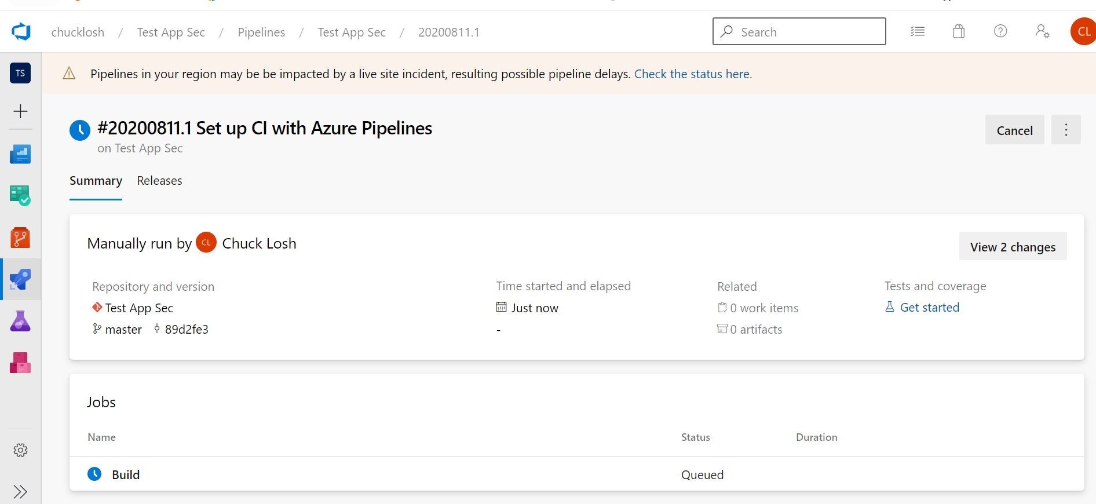Click Name column header in Jobs
Screen dimensions: 1096x504
pyautogui.click(x=101, y=437)
